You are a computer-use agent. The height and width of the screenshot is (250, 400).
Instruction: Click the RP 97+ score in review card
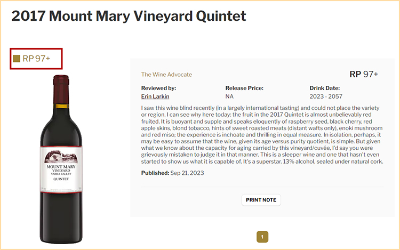(364, 74)
